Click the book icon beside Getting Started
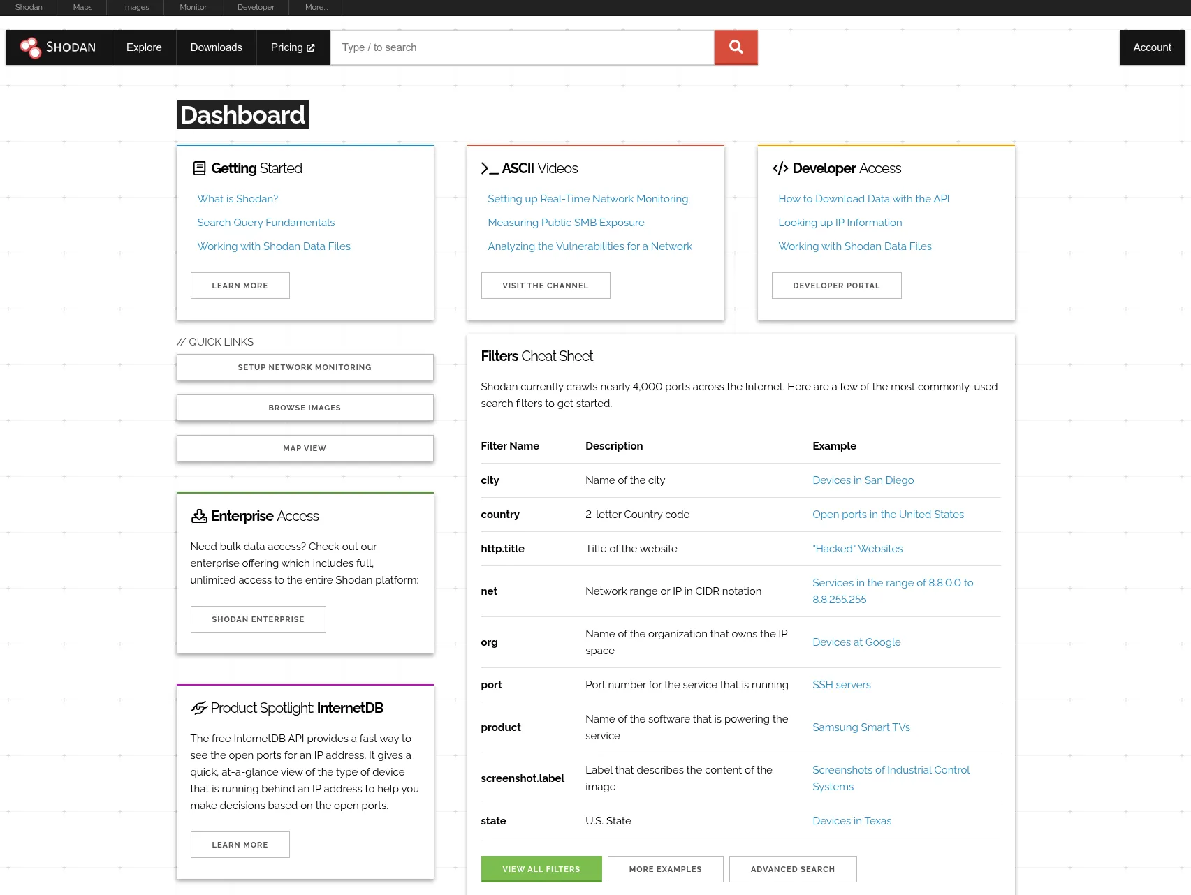Screen dimensions: 1191x895 click(x=198, y=168)
